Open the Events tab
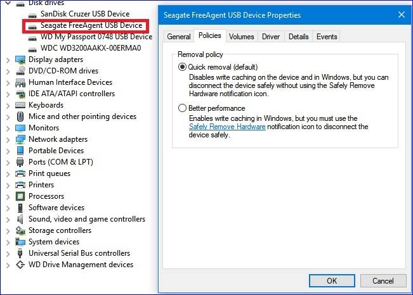 click(x=327, y=37)
